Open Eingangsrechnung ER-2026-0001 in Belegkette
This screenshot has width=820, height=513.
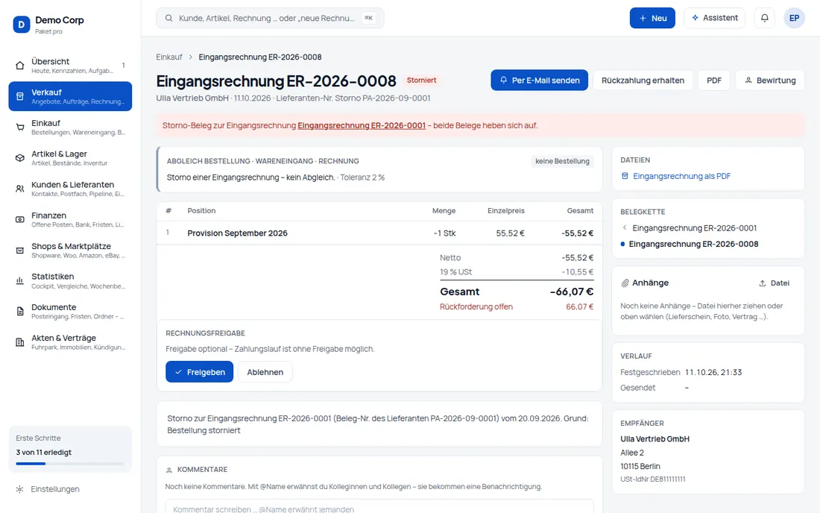[694, 228]
